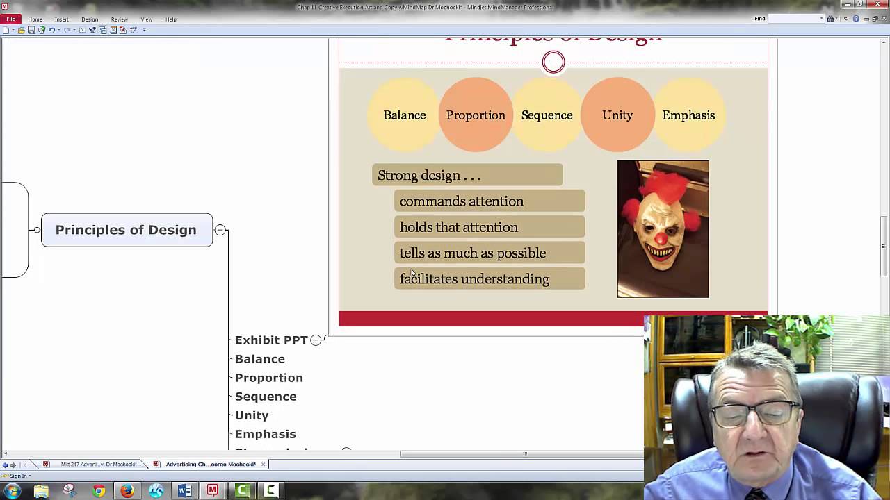Collapse the Principles of Design topic branch
The height and width of the screenshot is (500, 890).
pyautogui.click(x=220, y=230)
